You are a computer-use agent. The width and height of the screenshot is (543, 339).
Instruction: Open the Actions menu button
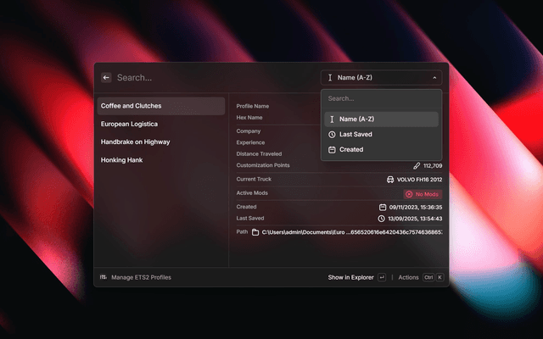point(409,277)
